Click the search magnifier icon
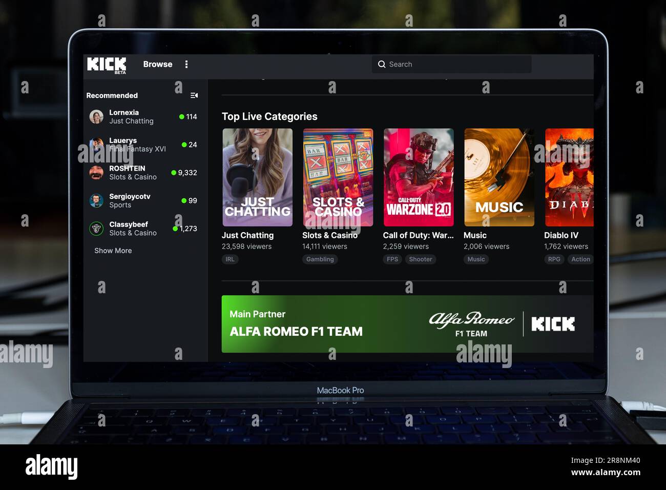 (382, 64)
